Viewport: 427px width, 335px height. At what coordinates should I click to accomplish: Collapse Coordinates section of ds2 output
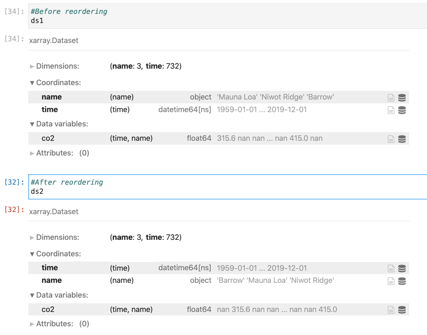point(55,254)
